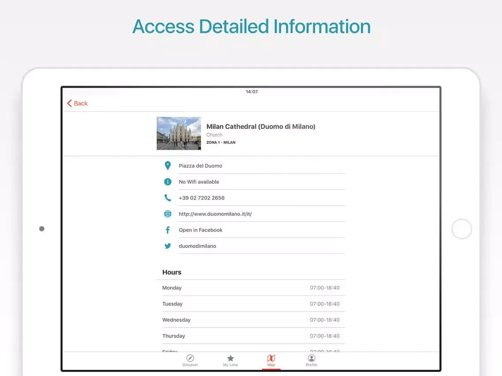Switch to the My Lists tab

pos(231,360)
